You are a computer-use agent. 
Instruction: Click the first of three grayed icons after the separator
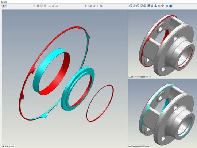tap(50, 6)
